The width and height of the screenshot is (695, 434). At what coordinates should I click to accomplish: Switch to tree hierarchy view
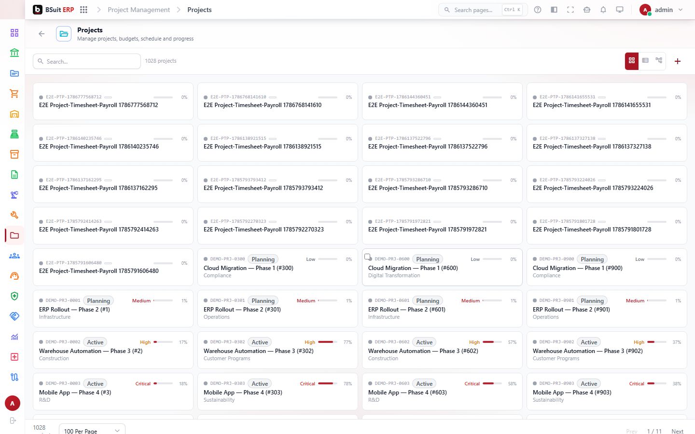click(x=659, y=61)
